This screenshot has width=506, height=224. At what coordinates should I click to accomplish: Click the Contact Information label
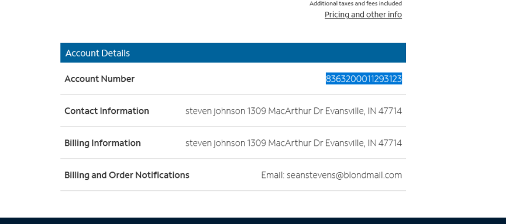(x=107, y=111)
